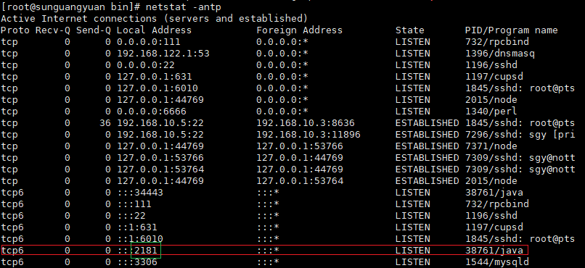Click process 7296/sshd: sgy [pri
The width and height of the screenshot is (585, 268).
click(520, 135)
